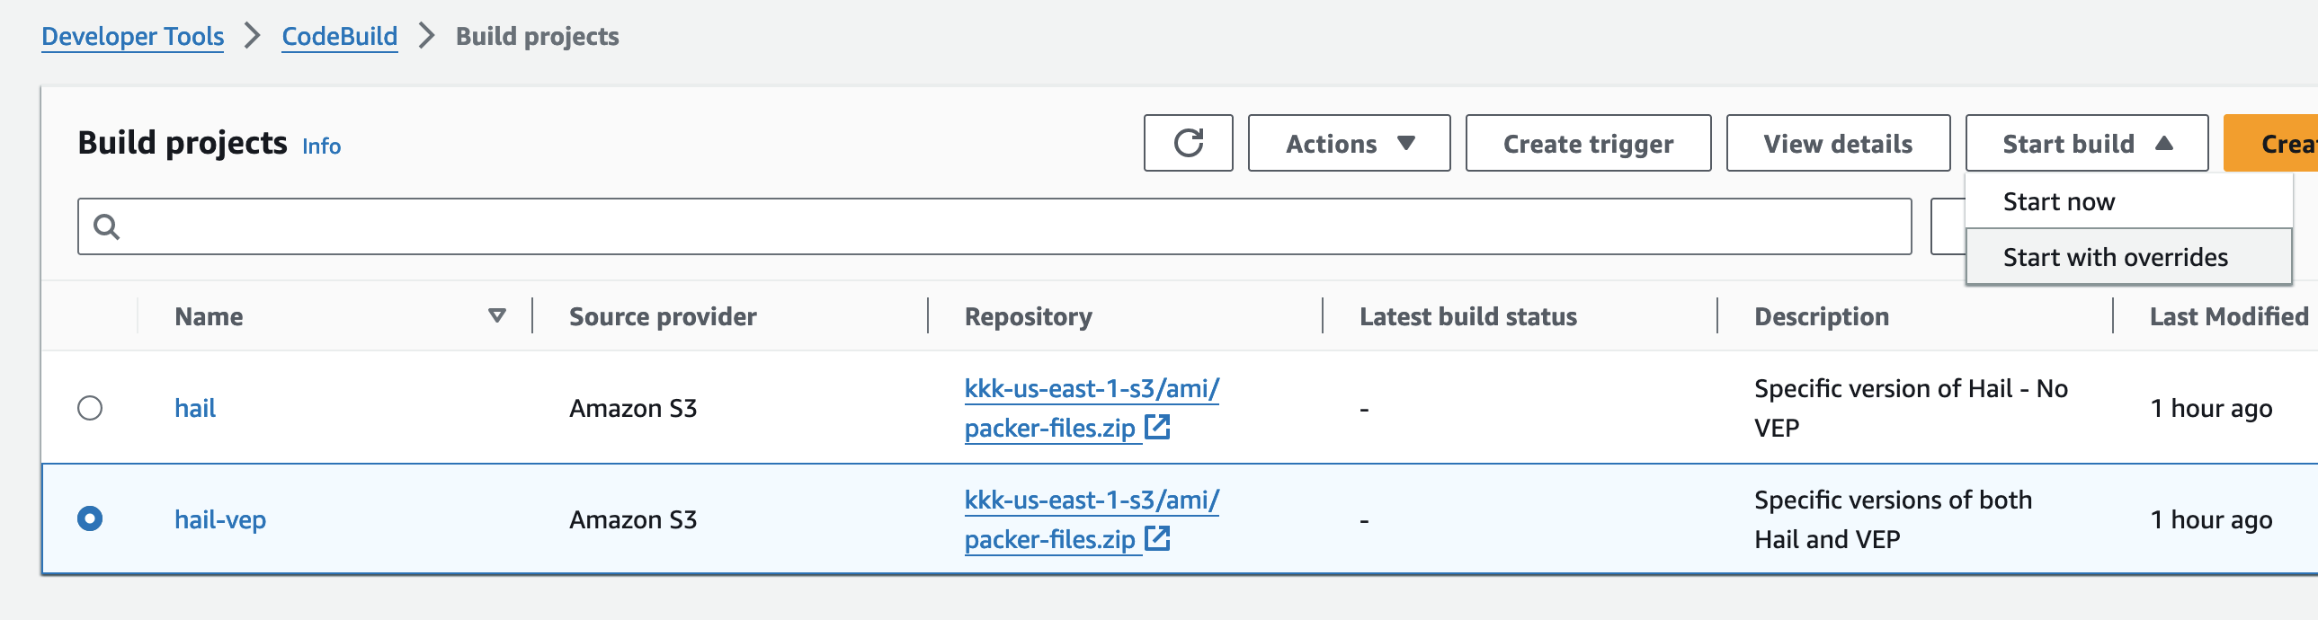Collapse the Start build dropdown

click(2086, 143)
